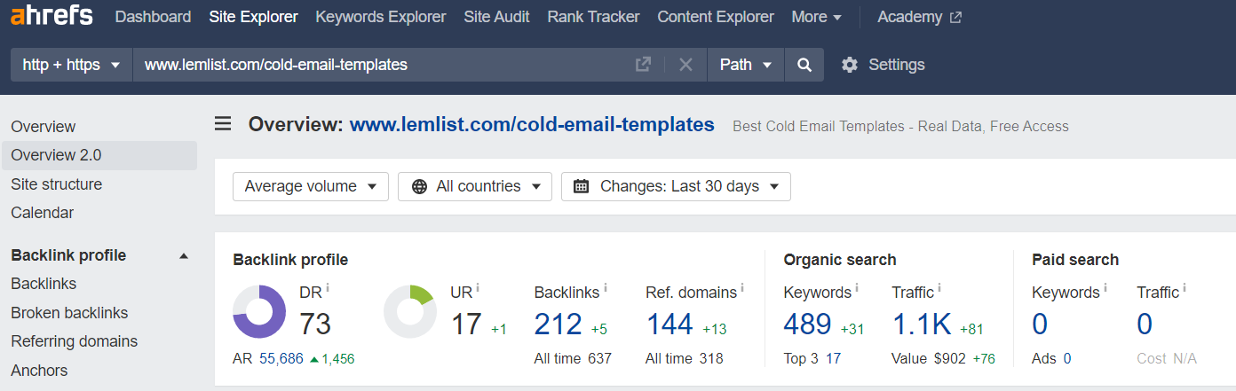Open the 212 backlinks count

pyautogui.click(x=559, y=325)
